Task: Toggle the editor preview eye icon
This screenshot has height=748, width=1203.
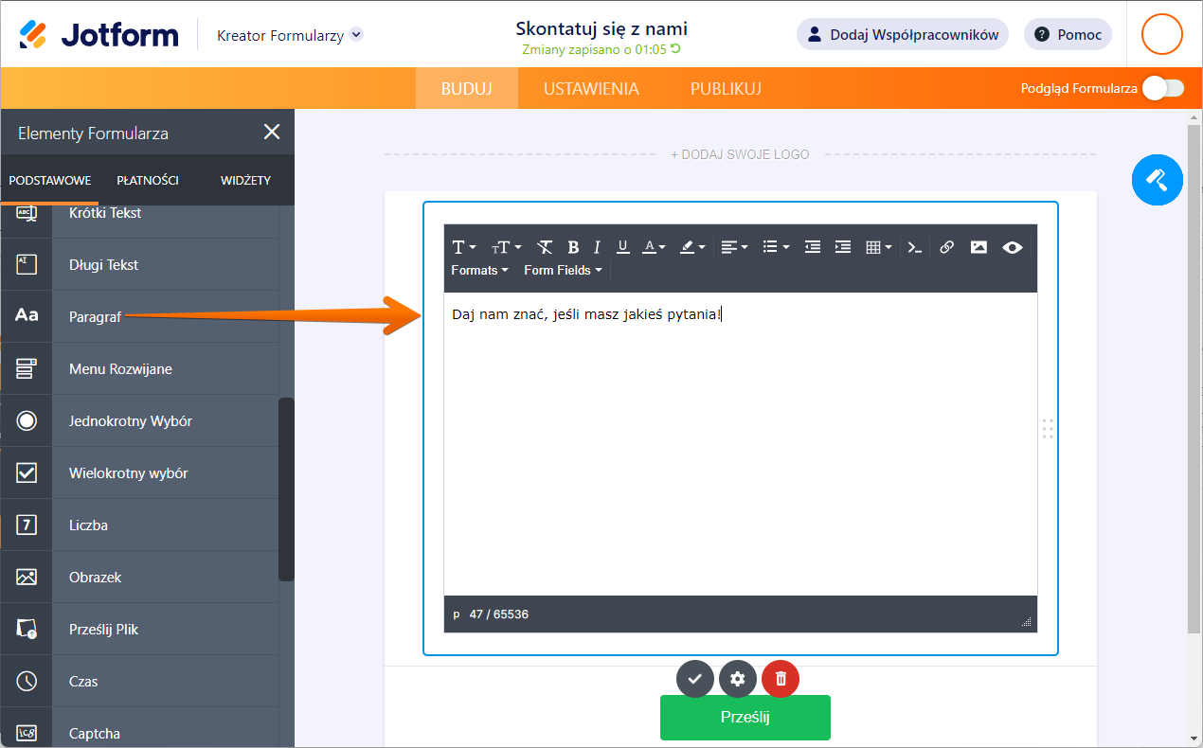Action: (1012, 247)
